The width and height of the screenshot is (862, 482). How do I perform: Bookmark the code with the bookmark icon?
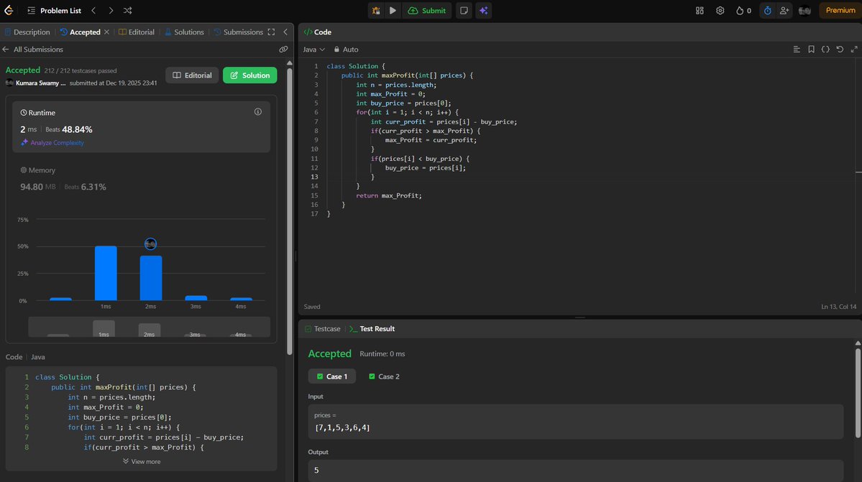click(x=812, y=49)
